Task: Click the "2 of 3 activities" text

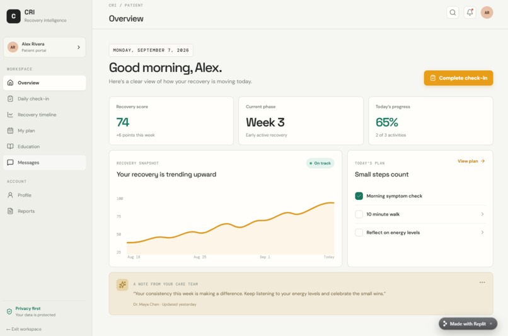Action: click(391, 135)
